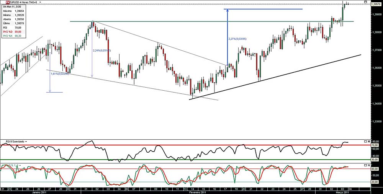Click the Último row in the data box
This screenshot has width=383, height=194.
[x=14, y=23]
